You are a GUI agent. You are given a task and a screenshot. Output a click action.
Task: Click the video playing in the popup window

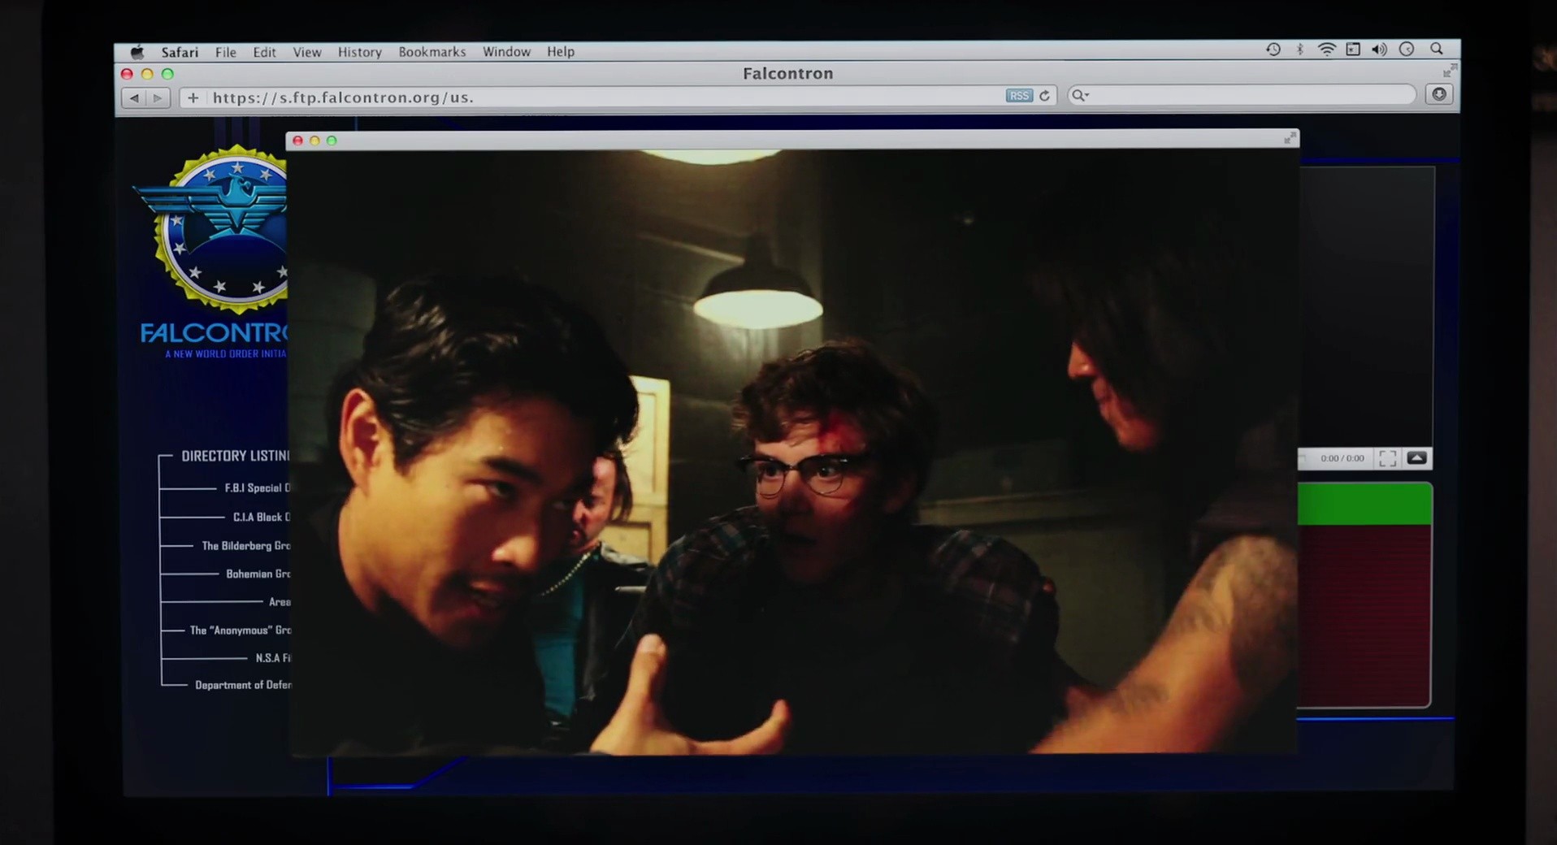pyautogui.click(x=793, y=452)
